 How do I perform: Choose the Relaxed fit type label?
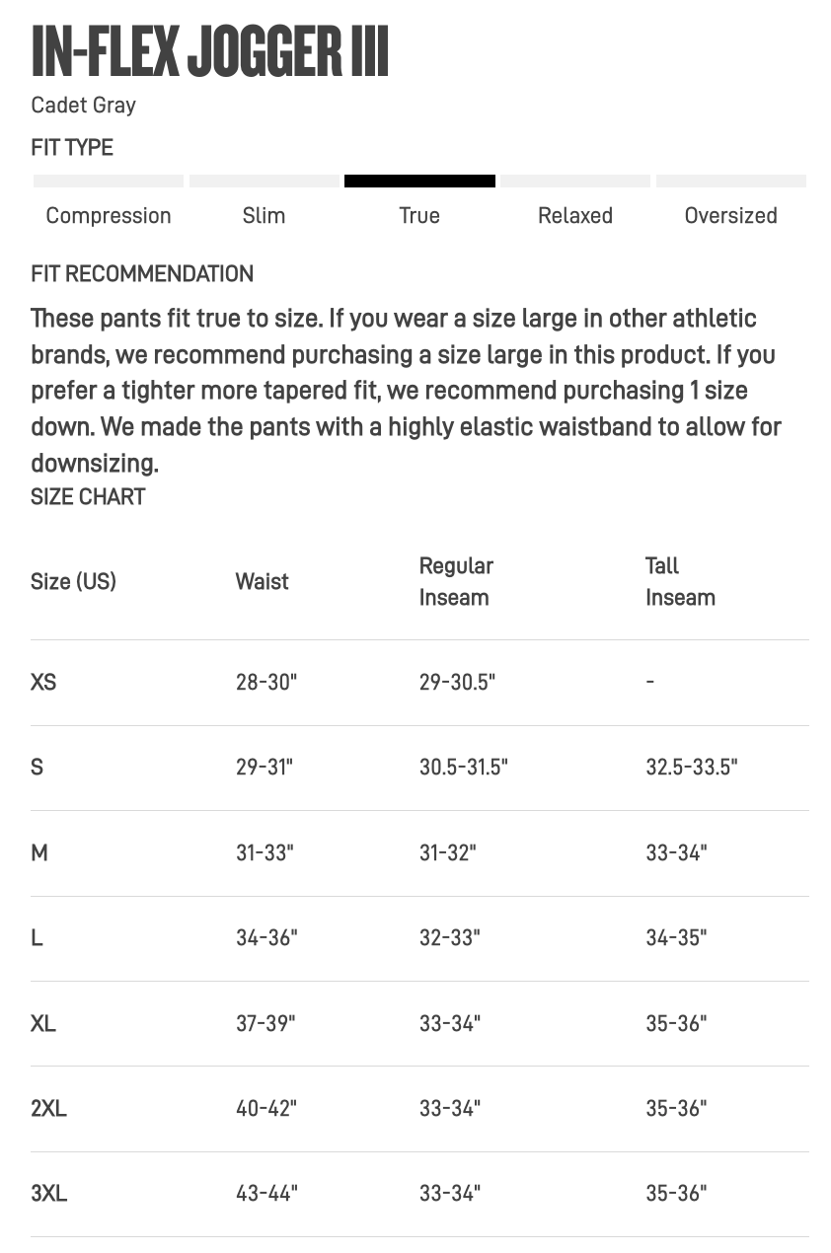[x=575, y=215]
